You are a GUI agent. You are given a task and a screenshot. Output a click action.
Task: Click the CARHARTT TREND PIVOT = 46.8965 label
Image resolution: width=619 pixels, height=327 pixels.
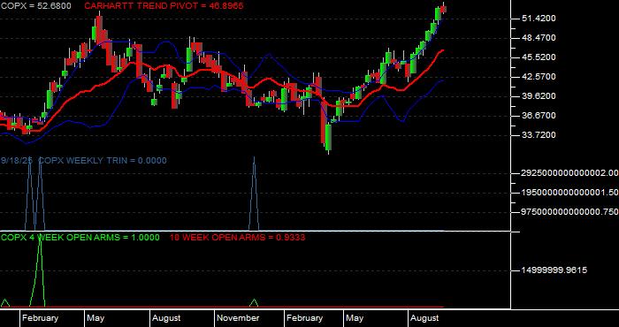tap(164, 6)
